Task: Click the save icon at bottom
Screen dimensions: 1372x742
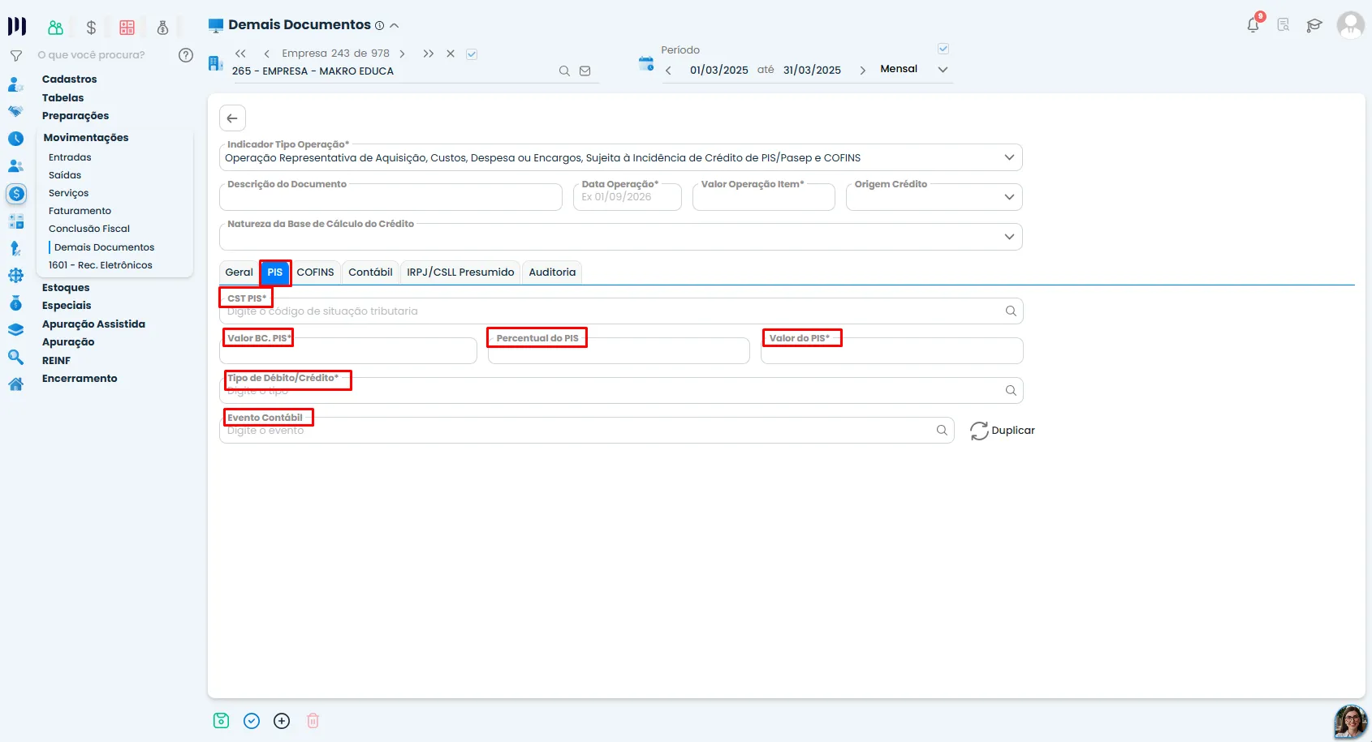Action: [x=221, y=721]
